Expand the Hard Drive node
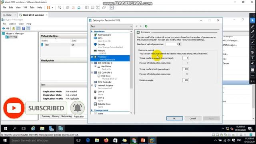This screenshot has height=144, width=256. [96, 66]
